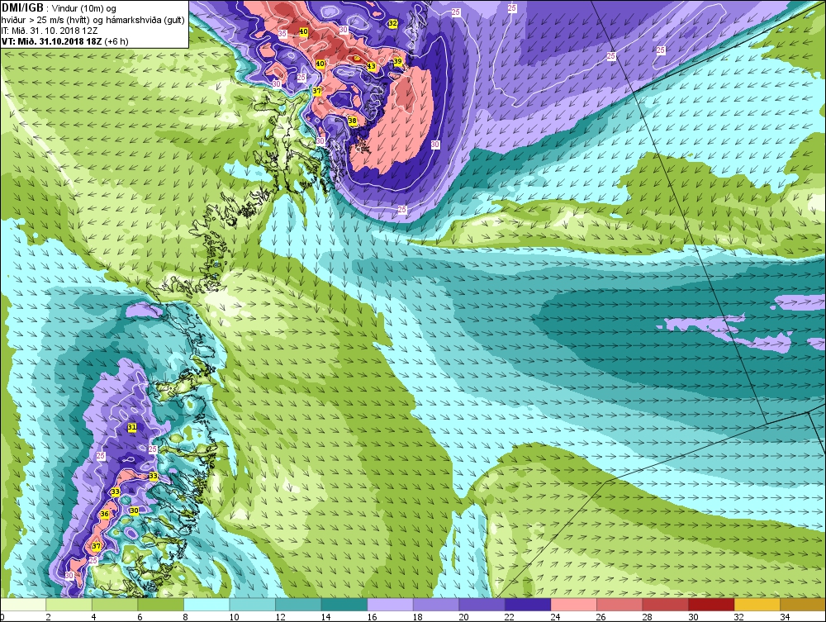The height and width of the screenshot is (622, 826).
Task: Click the legend tick value 10
Action: click(235, 617)
